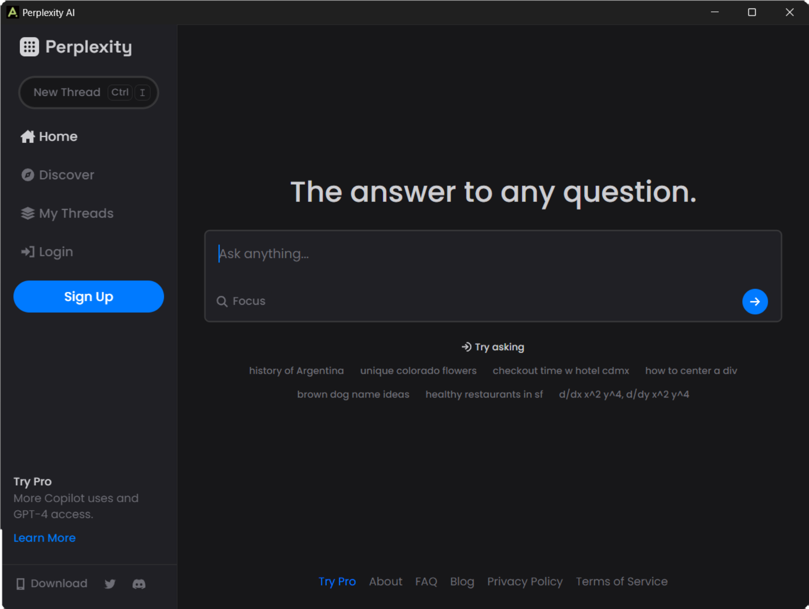Open the Home page
809x609 pixels.
(49, 137)
